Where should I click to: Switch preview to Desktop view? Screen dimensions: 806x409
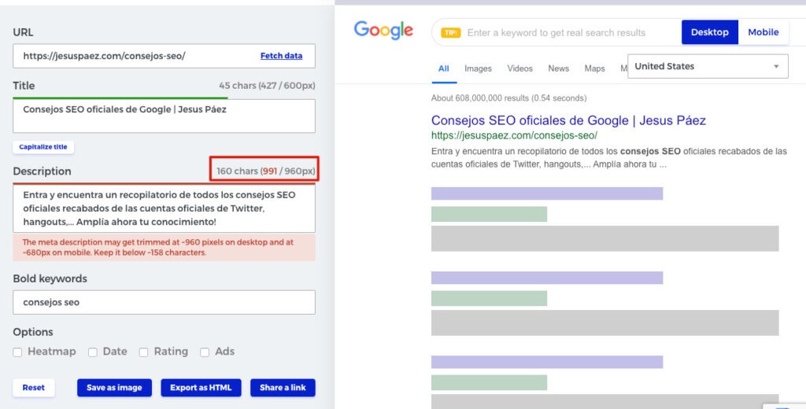pos(710,32)
